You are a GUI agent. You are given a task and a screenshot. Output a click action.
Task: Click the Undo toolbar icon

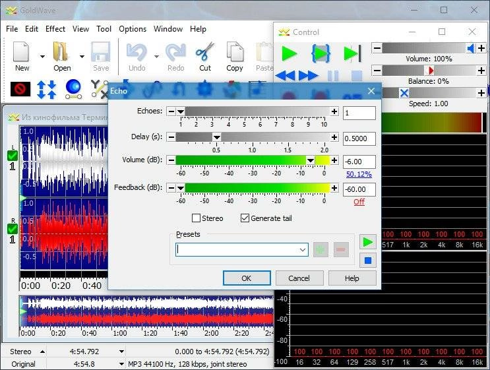point(137,52)
